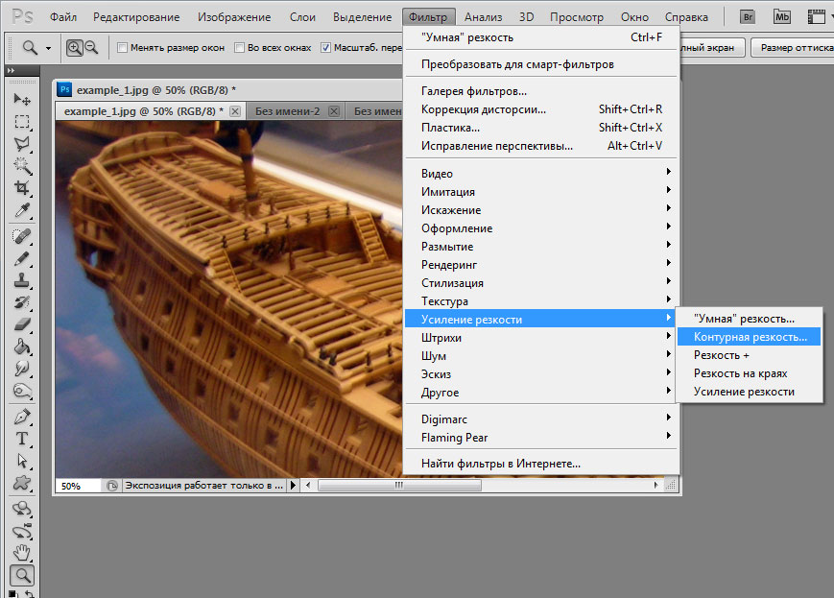The height and width of the screenshot is (598, 834).
Task: Open status bar info arrow menu
Action: tap(294, 486)
